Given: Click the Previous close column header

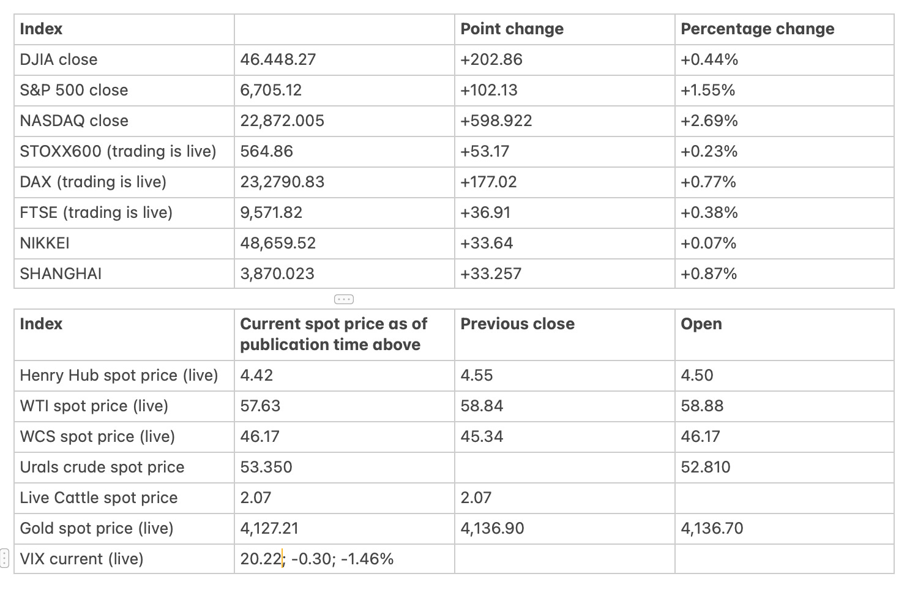Looking at the screenshot, I should [565, 335].
